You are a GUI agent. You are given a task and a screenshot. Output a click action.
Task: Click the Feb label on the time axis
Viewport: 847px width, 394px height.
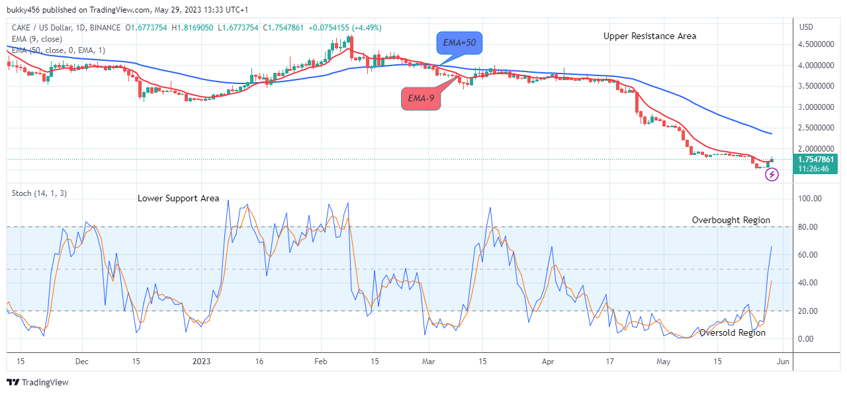pos(321,362)
